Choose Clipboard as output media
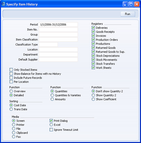Image resolution: width=141 pixels, height=143 pixels. [x=14, y=133]
